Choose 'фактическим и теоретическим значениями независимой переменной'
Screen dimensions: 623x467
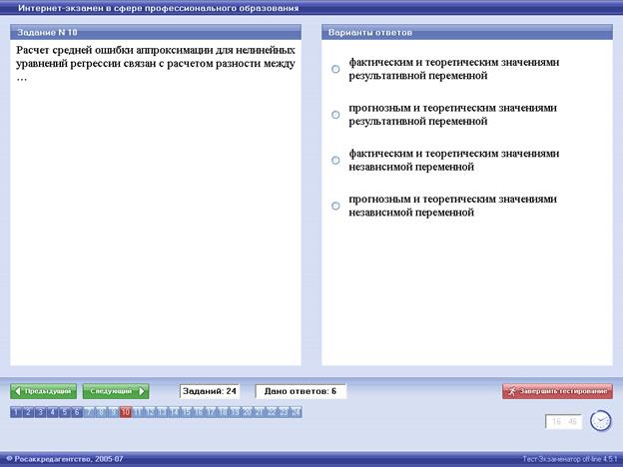(x=335, y=160)
